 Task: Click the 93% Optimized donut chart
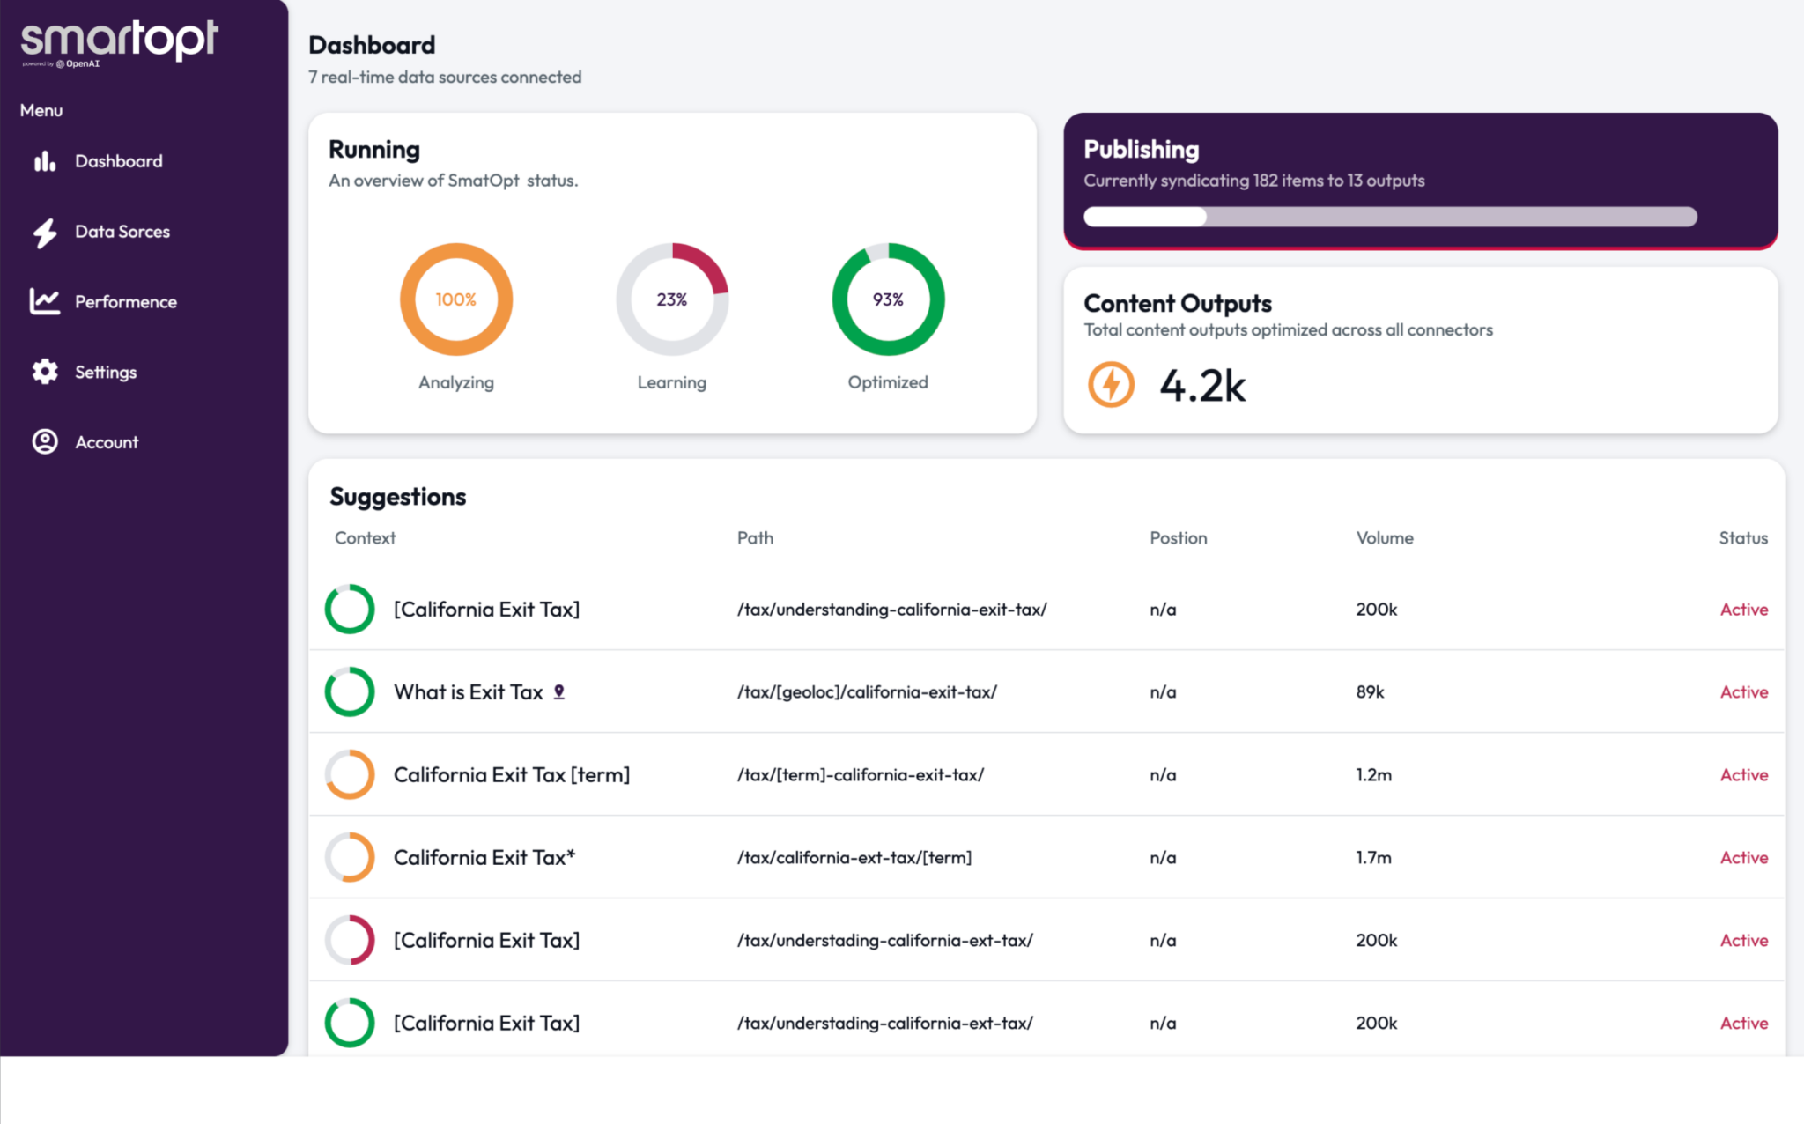pyautogui.click(x=888, y=299)
